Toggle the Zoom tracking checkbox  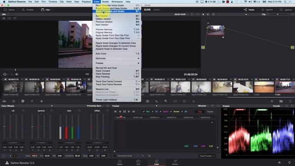click(x=160, y=112)
